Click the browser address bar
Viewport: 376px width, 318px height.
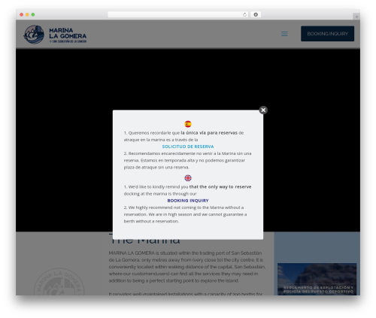click(177, 15)
